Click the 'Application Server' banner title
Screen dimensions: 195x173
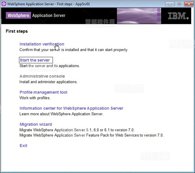(49, 15)
